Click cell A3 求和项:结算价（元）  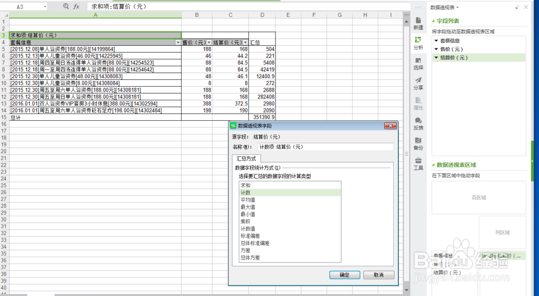[x=95, y=36]
